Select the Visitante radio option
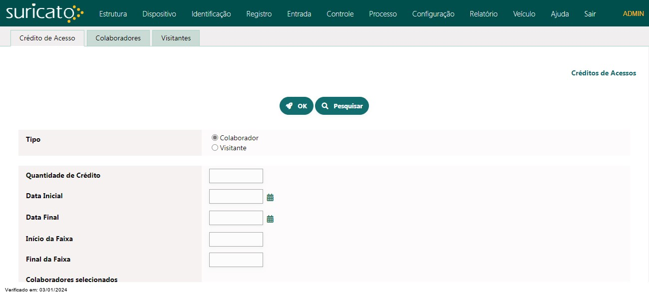Screen dimensions: 649x297 pyautogui.click(x=215, y=148)
